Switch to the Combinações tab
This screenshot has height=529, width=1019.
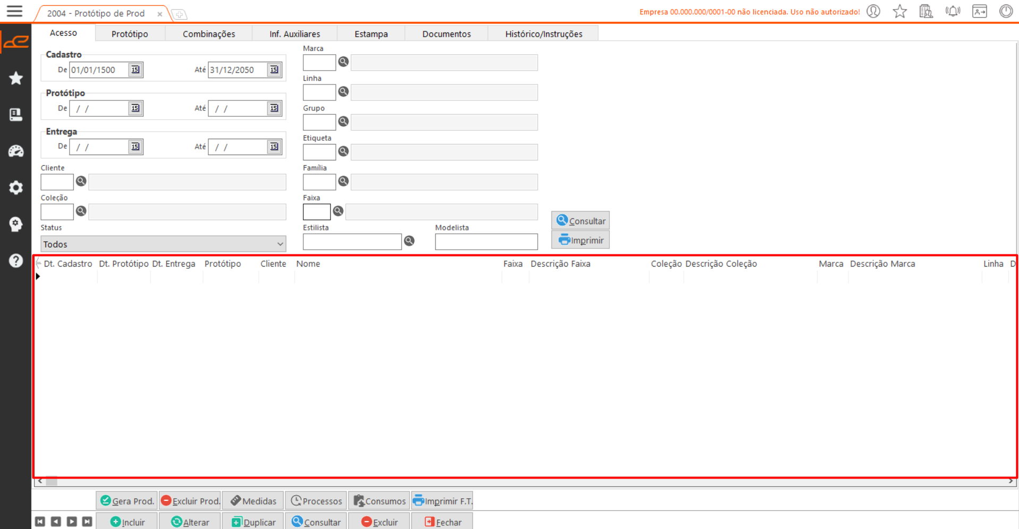(x=209, y=34)
